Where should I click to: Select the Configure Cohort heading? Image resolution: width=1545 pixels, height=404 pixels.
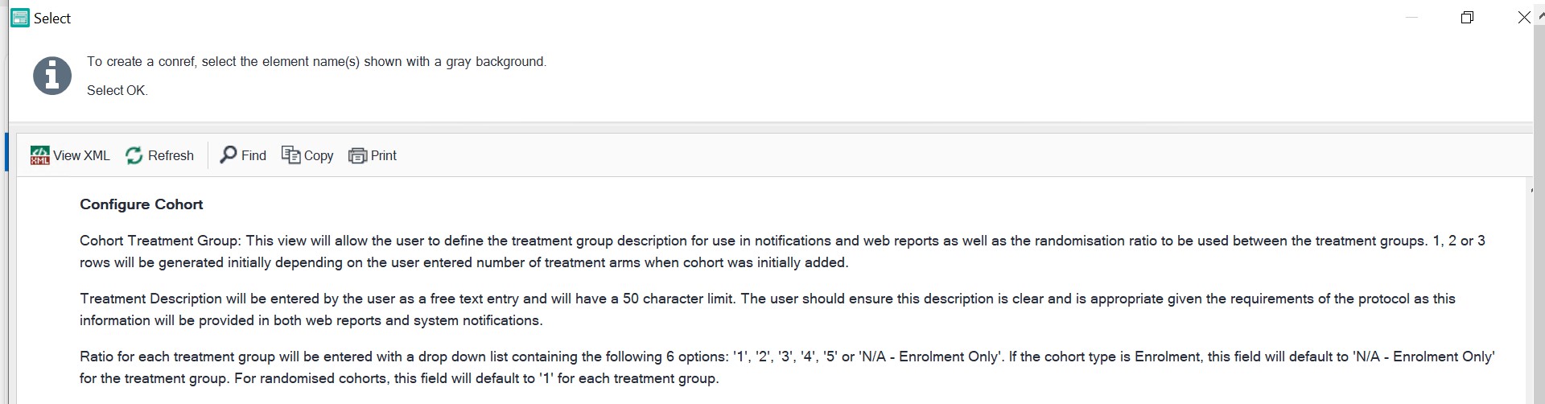pyautogui.click(x=142, y=204)
